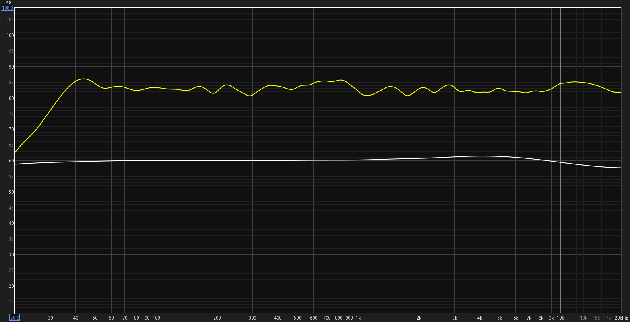Select the 700 Hz frequency axis label
The width and height of the screenshot is (630, 322).
[327, 318]
